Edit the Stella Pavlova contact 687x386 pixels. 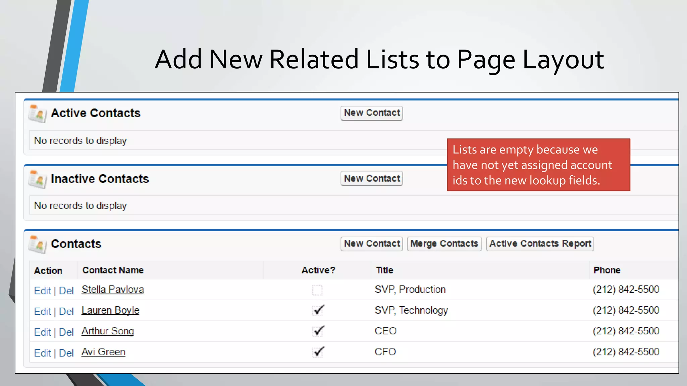(43, 291)
